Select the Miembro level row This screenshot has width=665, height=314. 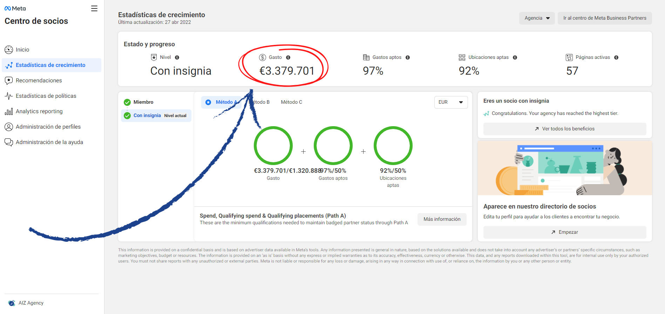coord(156,102)
